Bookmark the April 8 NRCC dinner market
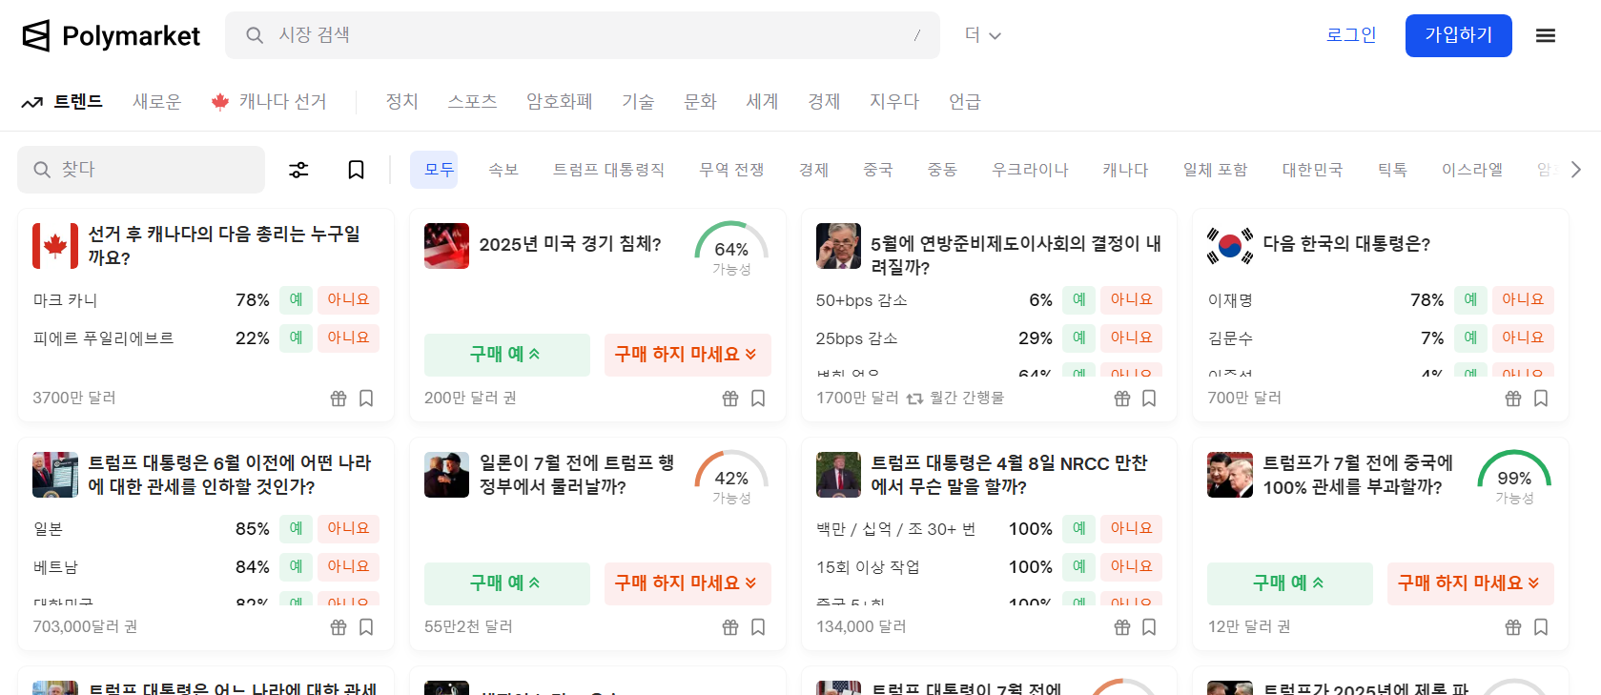 click(x=1149, y=627)
